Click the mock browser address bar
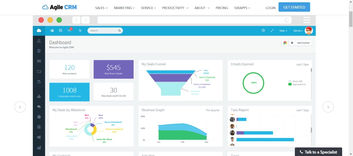The width and height of the screenshot is (353, 156). pos(195,20)
